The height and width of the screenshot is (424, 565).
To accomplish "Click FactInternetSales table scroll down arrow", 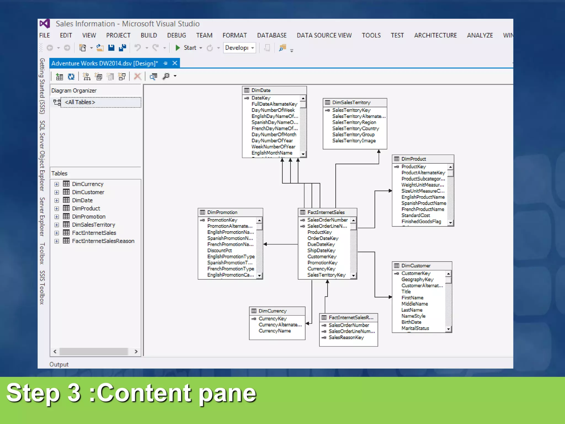I will point(353,275).
